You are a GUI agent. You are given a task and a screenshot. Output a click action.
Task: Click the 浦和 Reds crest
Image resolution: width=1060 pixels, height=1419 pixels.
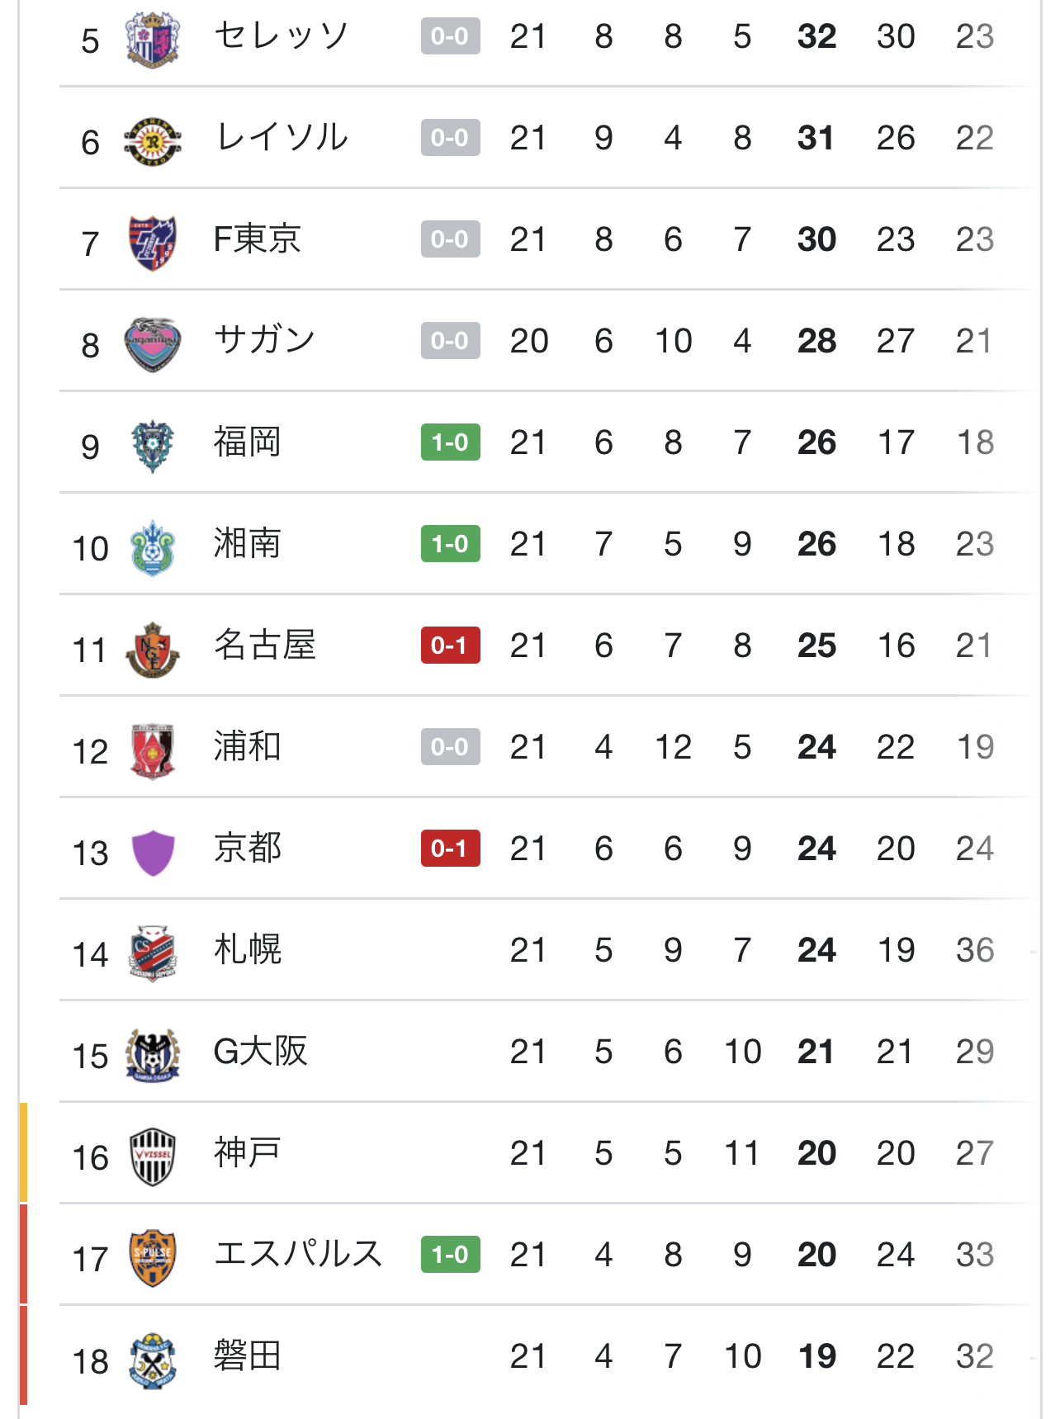click(153, 751)
